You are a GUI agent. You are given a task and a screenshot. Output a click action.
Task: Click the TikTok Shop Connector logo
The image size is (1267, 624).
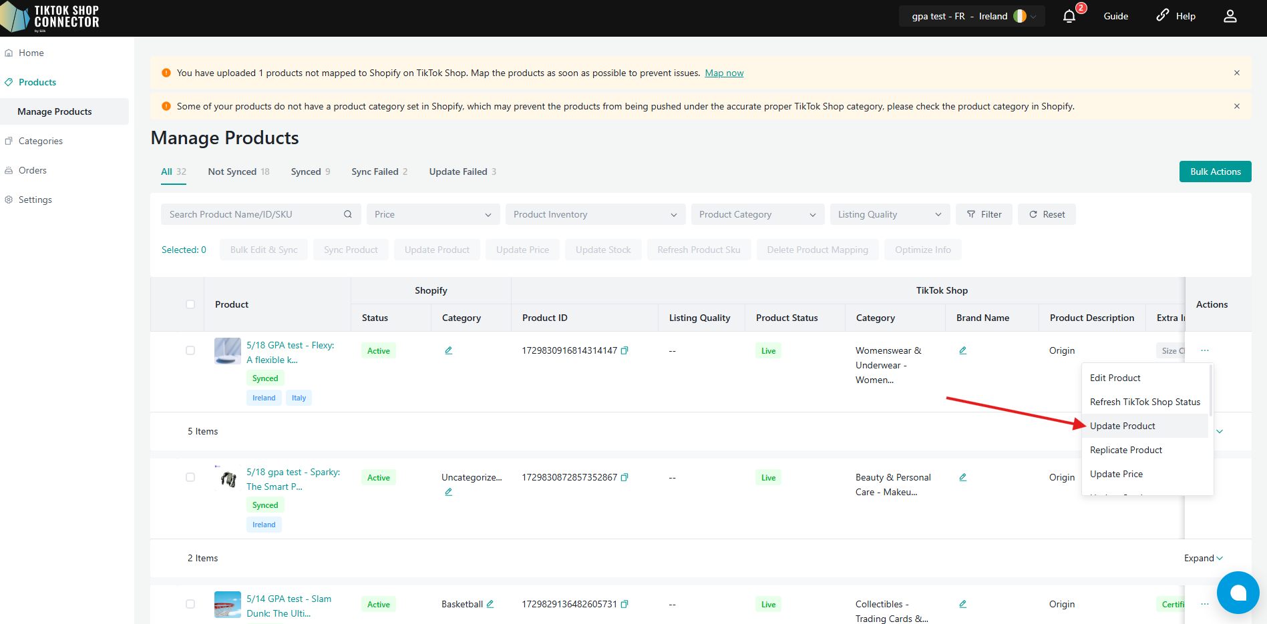[50, 17]
